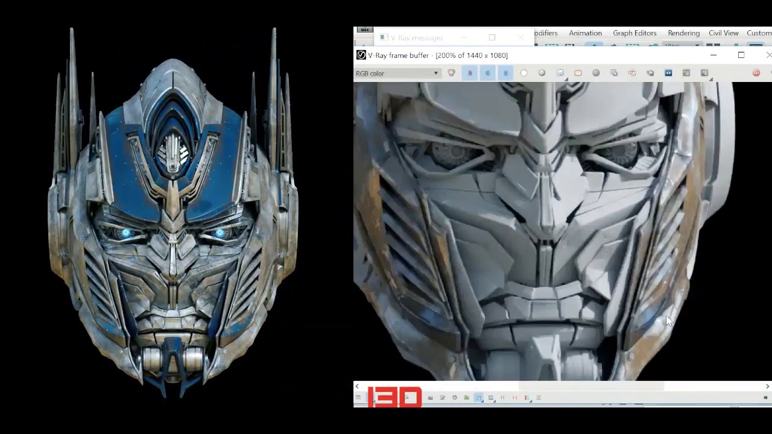
Task: Enable monochromatic mode gray sphere icon
Action: pos(542,73)
